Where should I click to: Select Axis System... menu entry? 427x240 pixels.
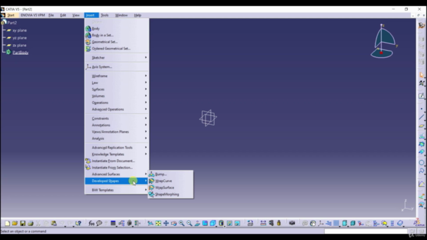117,67
